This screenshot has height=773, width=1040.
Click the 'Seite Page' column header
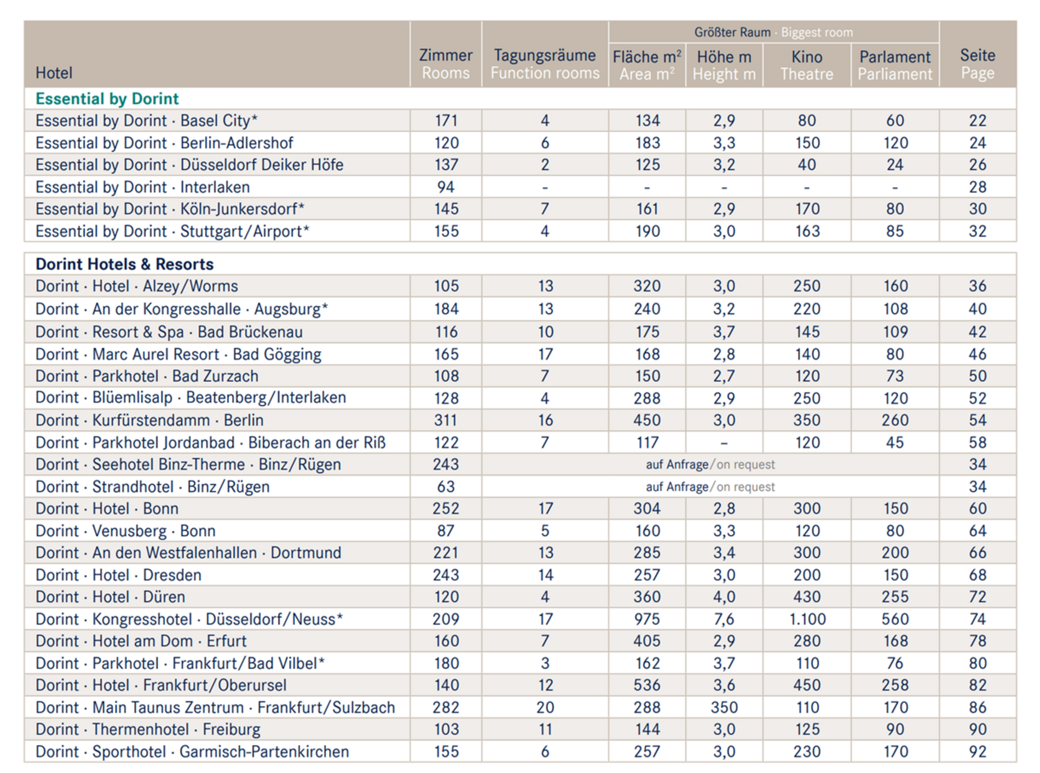tap(977, 64)
